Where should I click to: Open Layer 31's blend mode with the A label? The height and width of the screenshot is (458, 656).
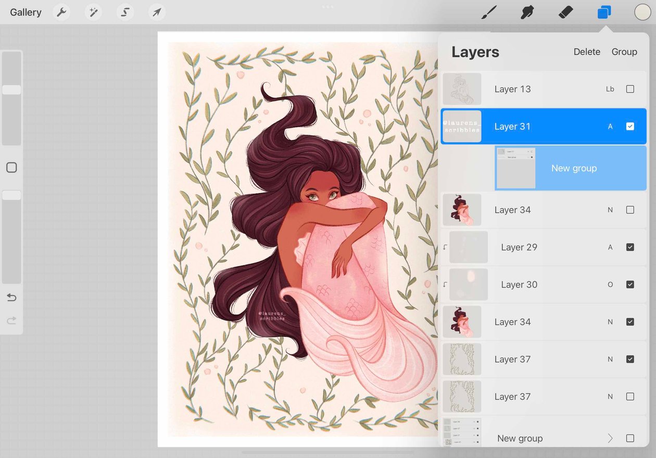[x=610, y=126]
